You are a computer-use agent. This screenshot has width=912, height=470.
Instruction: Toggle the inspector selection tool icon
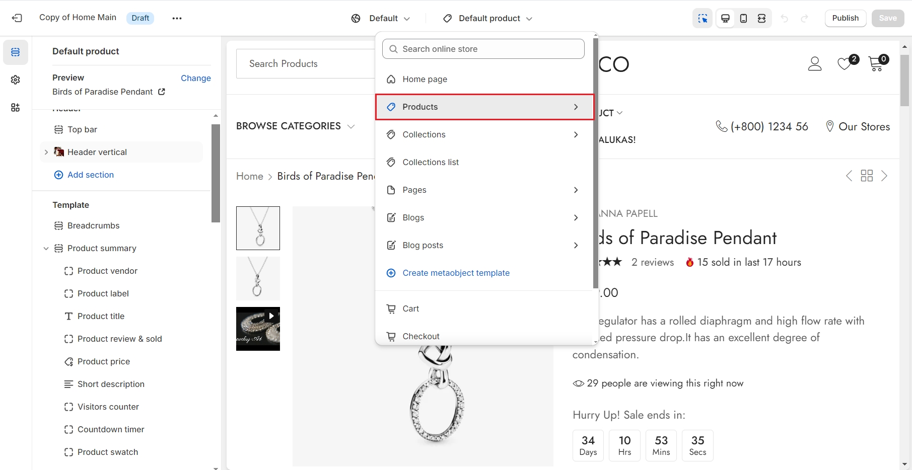click(703, 18)
